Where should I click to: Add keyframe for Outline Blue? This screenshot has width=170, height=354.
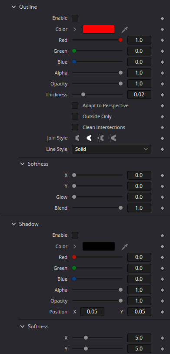162,62
